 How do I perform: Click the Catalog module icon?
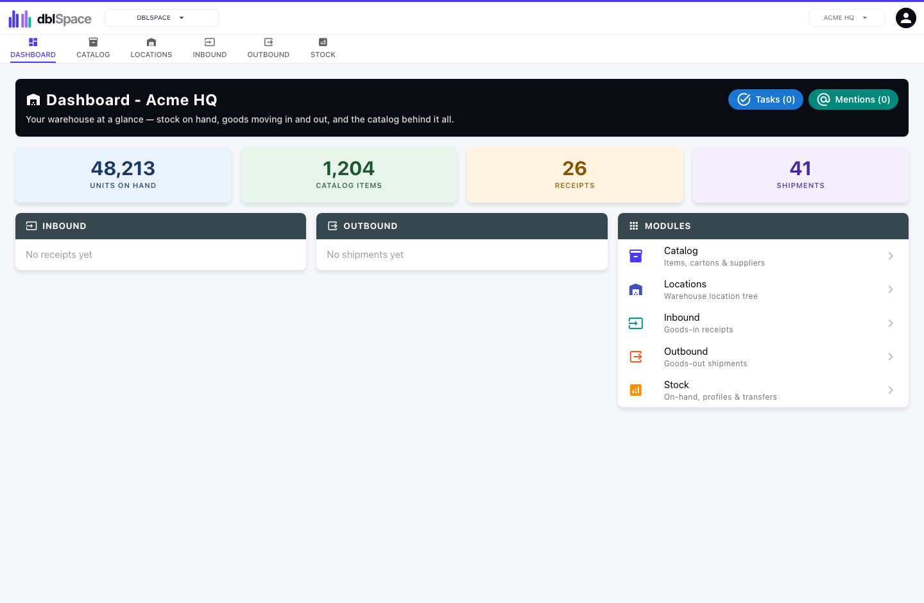tap(636, 256)
